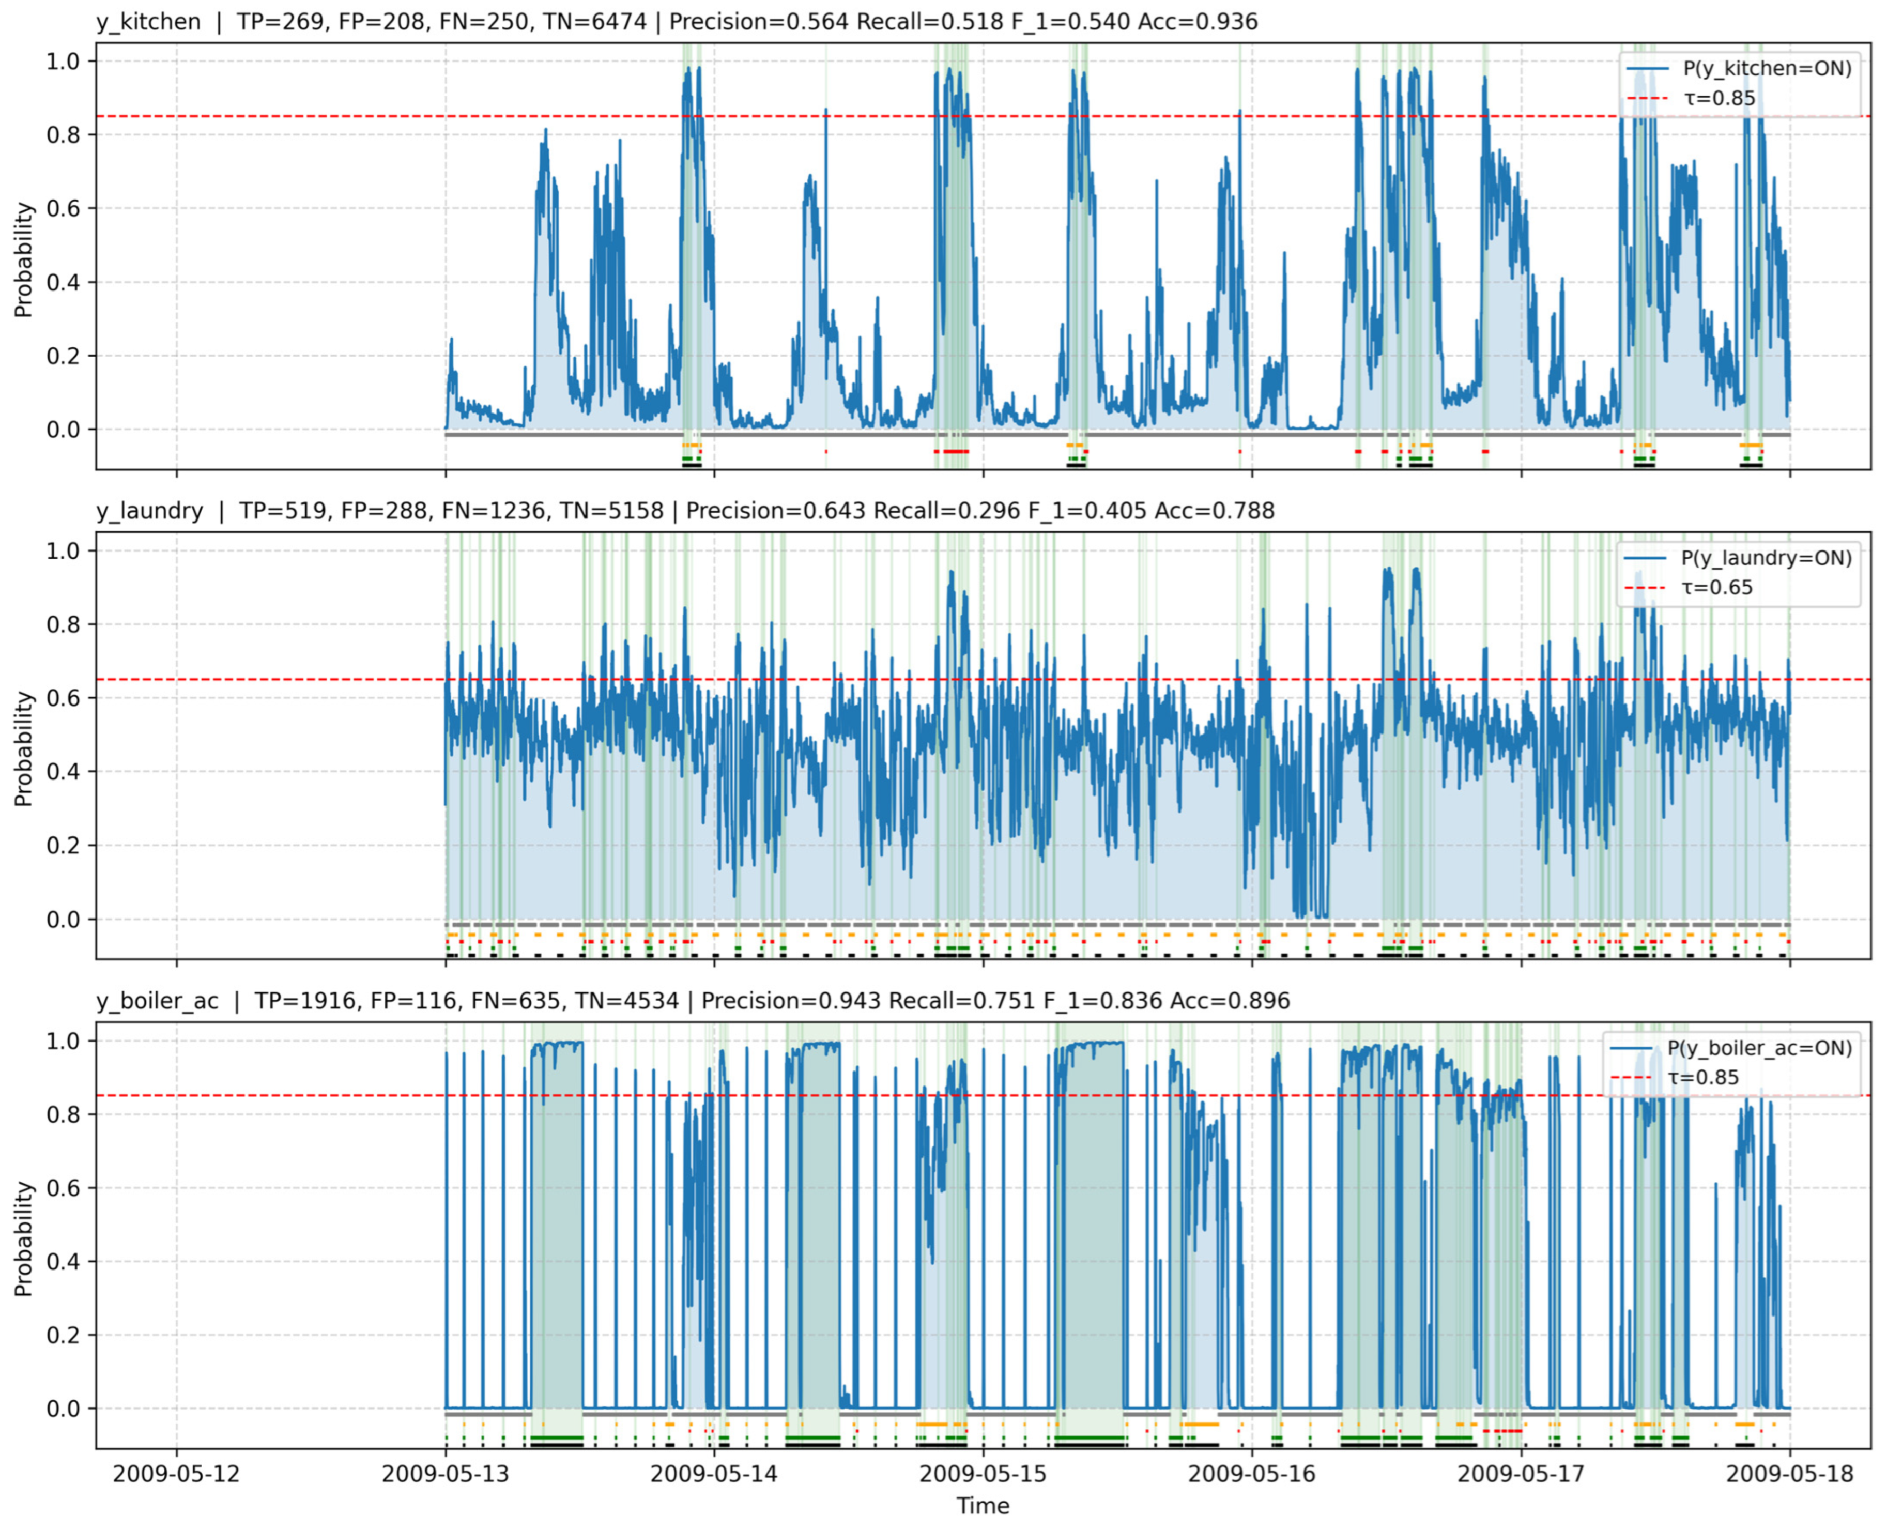Click the 1.0 y-tick on the y_boiler_ac plot

tap(63, 1040)
